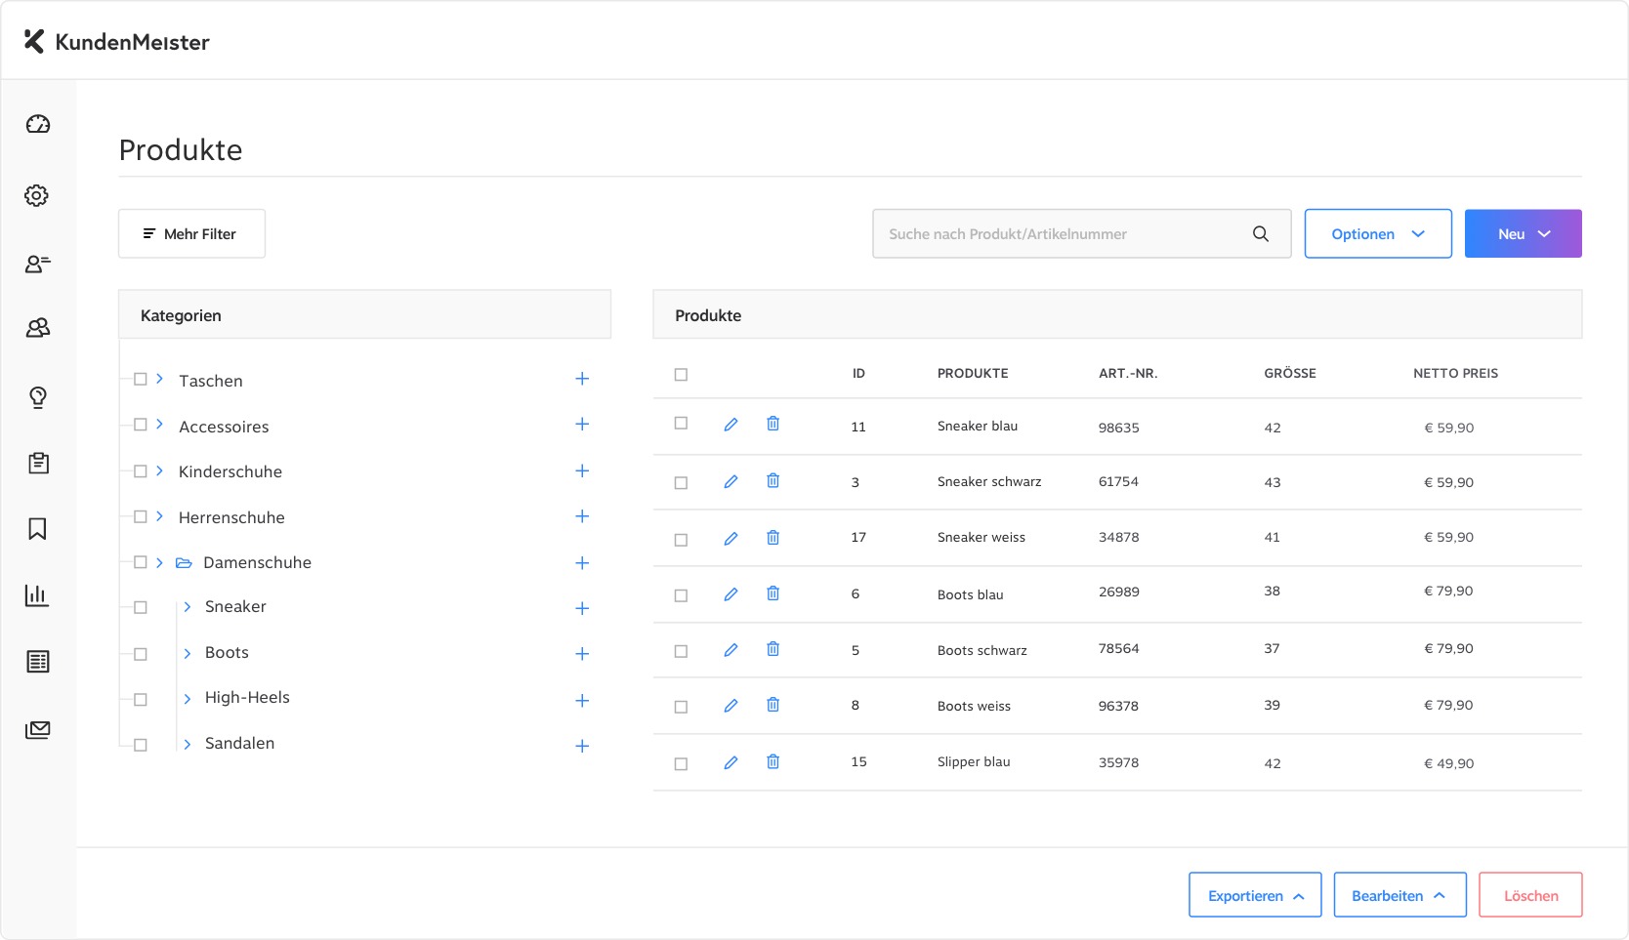Delete the Boots blau product

tap(773, 593)
